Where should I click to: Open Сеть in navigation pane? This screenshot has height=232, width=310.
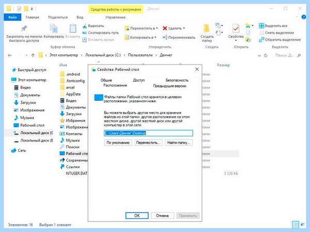(19, 150)
